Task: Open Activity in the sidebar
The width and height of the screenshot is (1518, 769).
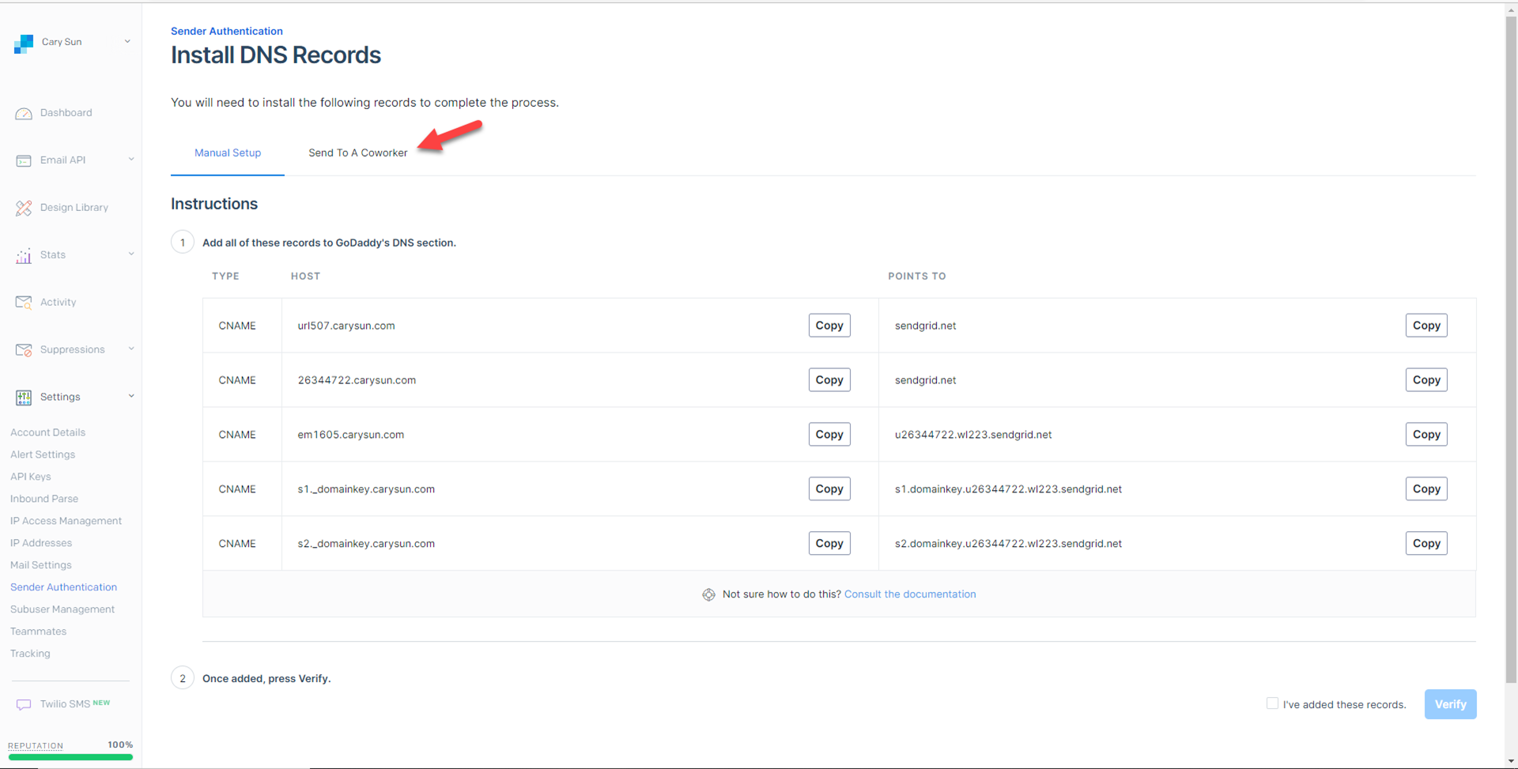Action: pos(59,302)
